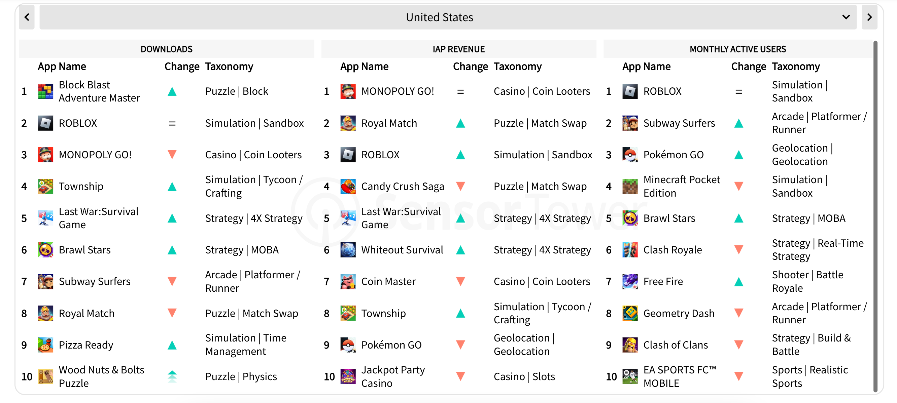This screenshot has height=403, width=897.
Task: Click the Pizza Ready app icon
Action: click(45, 345)
